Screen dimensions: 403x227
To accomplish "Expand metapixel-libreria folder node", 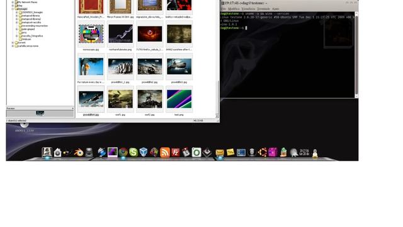I will point(17,15).
